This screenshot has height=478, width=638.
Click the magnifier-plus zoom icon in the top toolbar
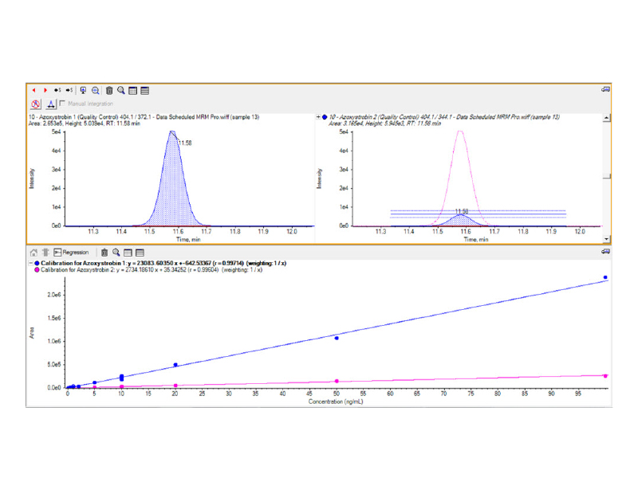click(96, 91)
